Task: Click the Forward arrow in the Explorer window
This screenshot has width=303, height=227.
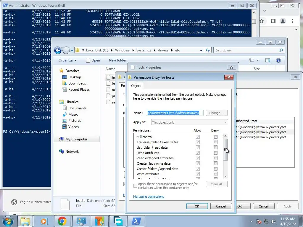Action: pos(66,50)
